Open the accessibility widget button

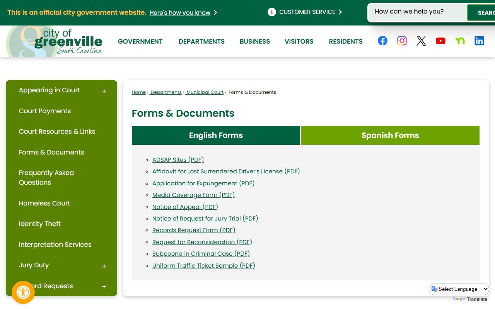[x=23, y=292]
